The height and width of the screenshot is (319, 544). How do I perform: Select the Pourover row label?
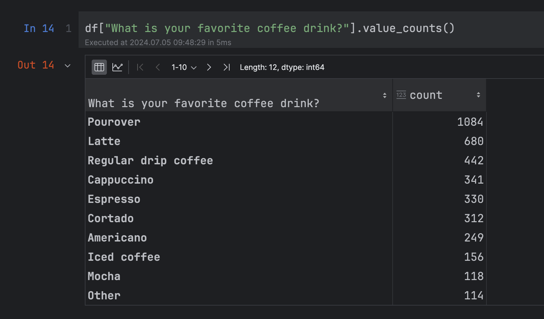pos(114,122)
